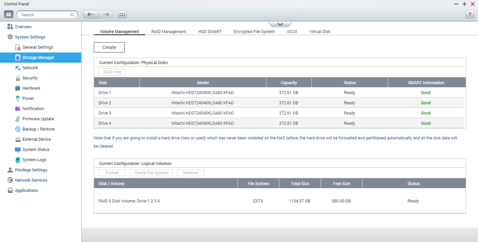Viewport: 478px width, 242px height.
Task: Click the Scan now button
Action: pyautogui.click(x=112, y=72)
